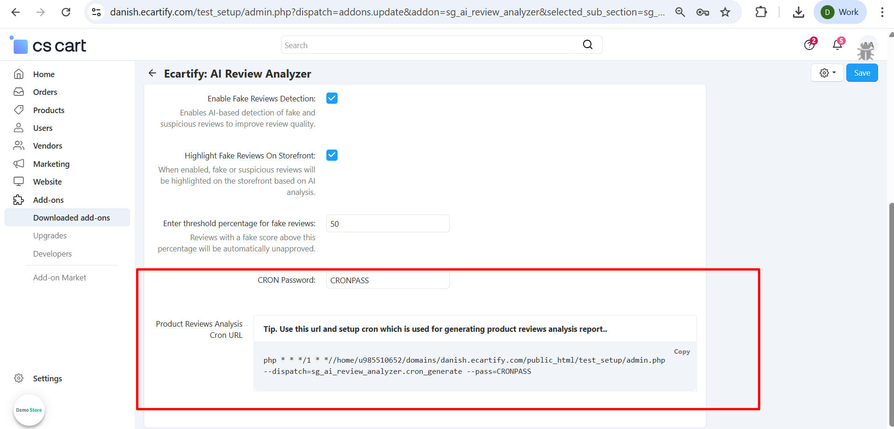
Task: Click the CS-Cart logo
Action: (x=49, y=46)
